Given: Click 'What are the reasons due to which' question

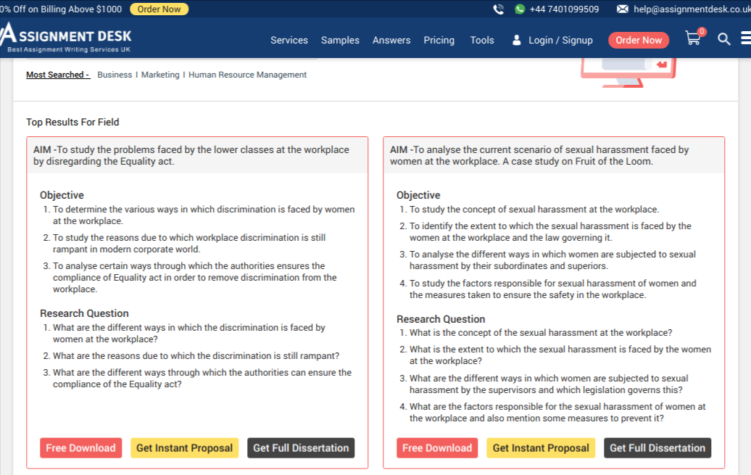Looking at the screenshot, I should [x=196, y=355].
